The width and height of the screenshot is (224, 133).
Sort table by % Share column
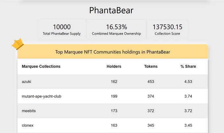pyautogui.click(x=188, y=66)
